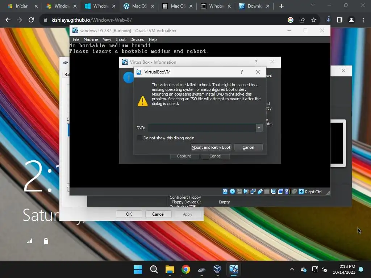Click the network adapters status icon
371x278 pixels.
pos(253,191)
